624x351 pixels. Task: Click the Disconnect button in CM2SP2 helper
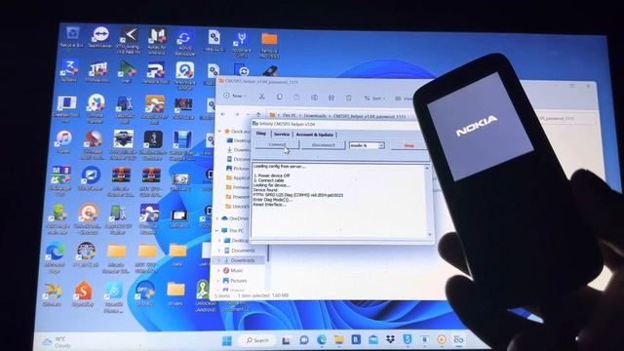coord(323,145)
